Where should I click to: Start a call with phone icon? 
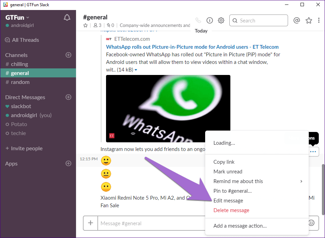pos(198,20)
